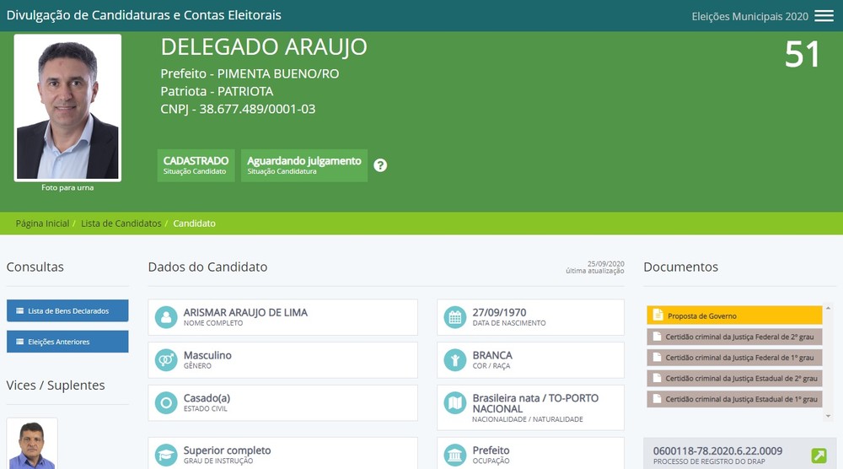Click the help question mark icon
Image resolution: width=843 pixels, height=469 pixels.
point(380,165)
